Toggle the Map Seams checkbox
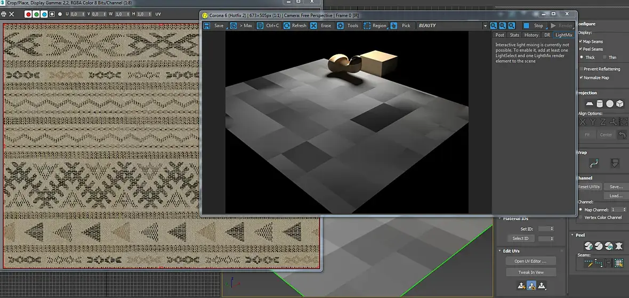Screen dimensions: 629x298 (x=581, y=41)
